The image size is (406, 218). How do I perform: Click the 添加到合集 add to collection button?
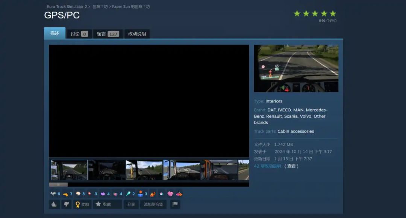pos(153,204)
